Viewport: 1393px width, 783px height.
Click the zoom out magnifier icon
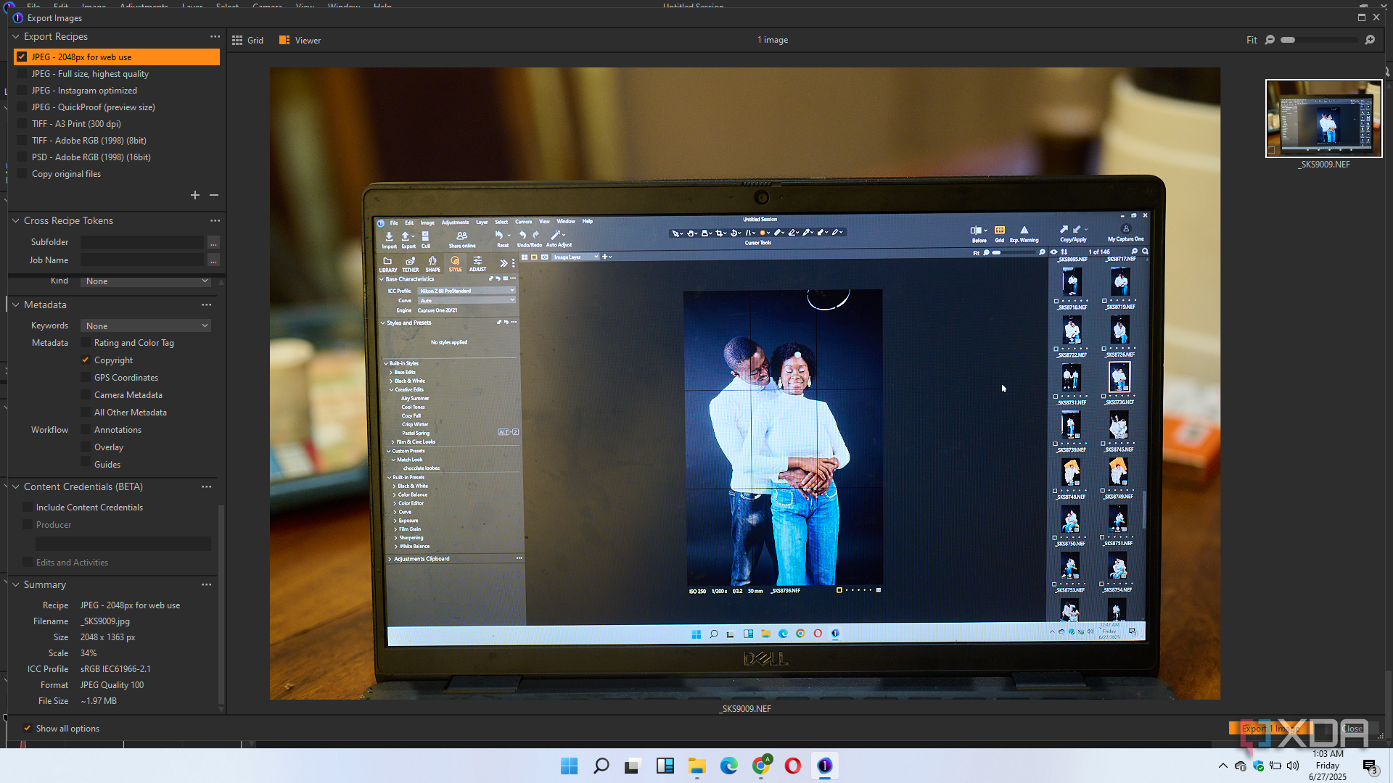[x=1270, y=40]
